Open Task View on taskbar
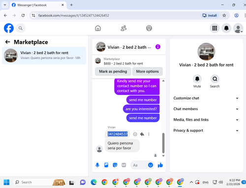Image resolution: width=246 pixels, height=188 pixels. (x=71, y=183)
